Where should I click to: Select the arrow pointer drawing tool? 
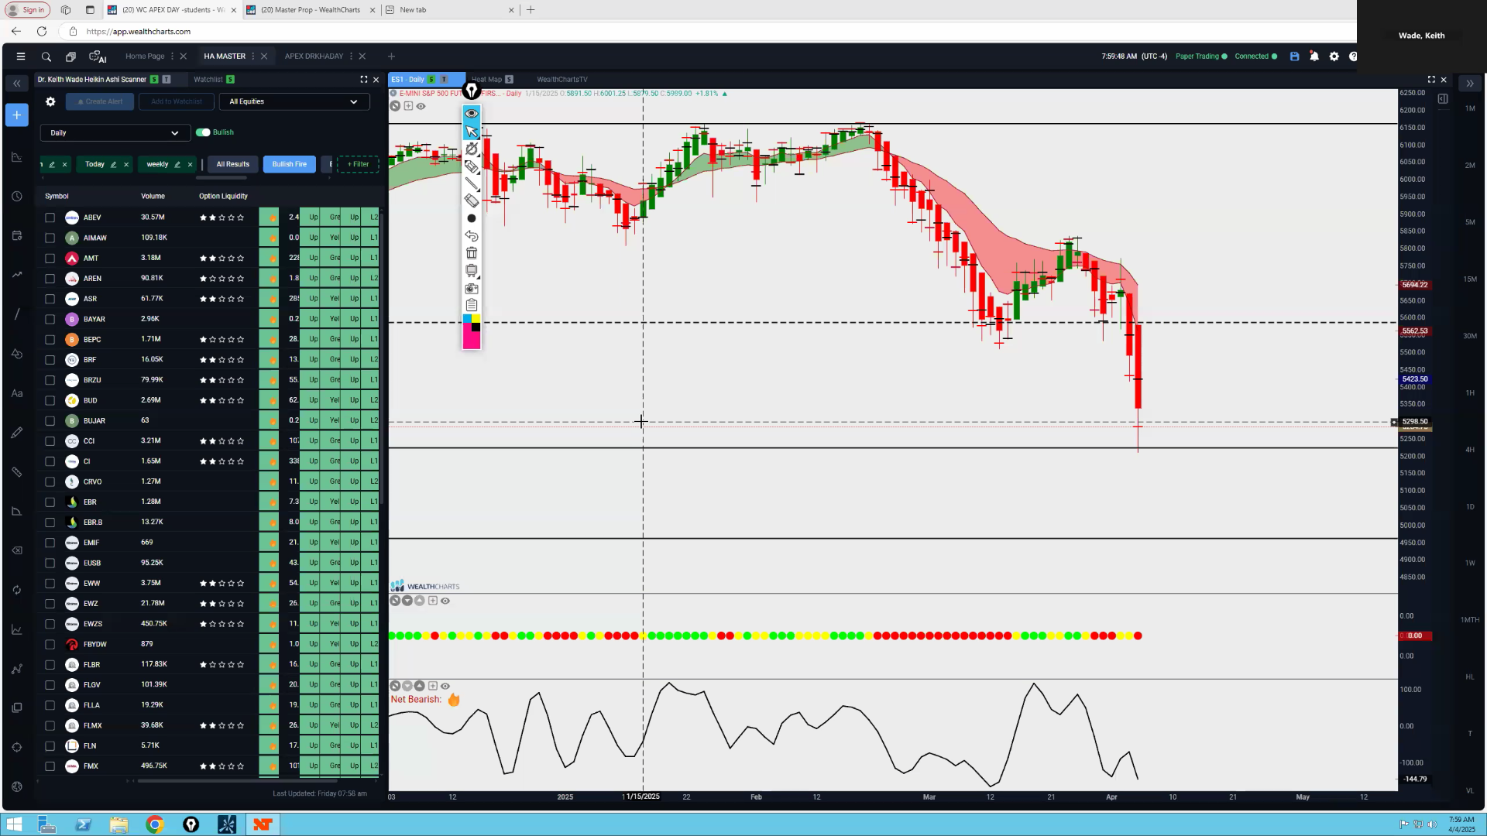[472, 131]
